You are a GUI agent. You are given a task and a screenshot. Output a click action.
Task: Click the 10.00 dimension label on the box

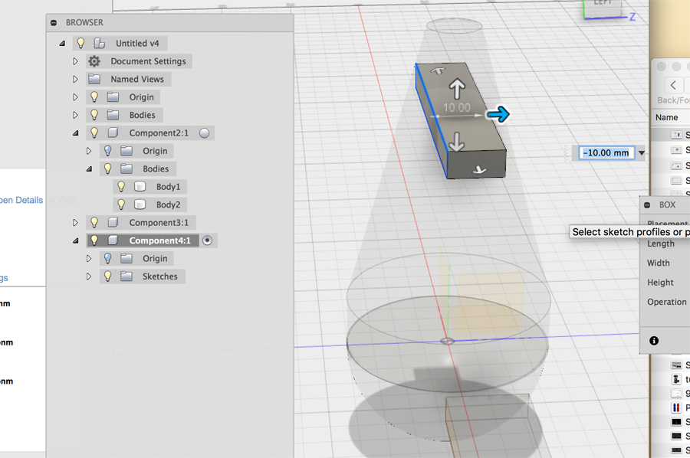pyautogui.click(x=456, y=108)
